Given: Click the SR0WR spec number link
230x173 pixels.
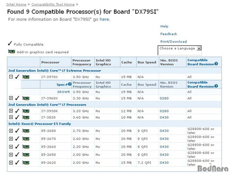Looking at the screenshot, I should tap(63, 92).
